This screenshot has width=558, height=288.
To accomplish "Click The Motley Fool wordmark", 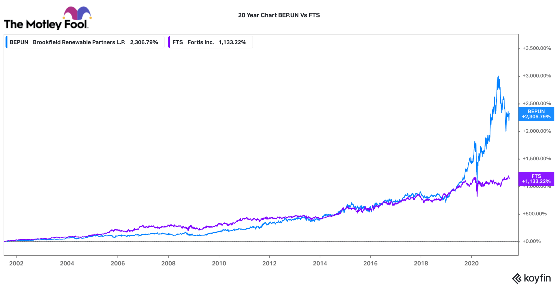I will click(46, 24).
